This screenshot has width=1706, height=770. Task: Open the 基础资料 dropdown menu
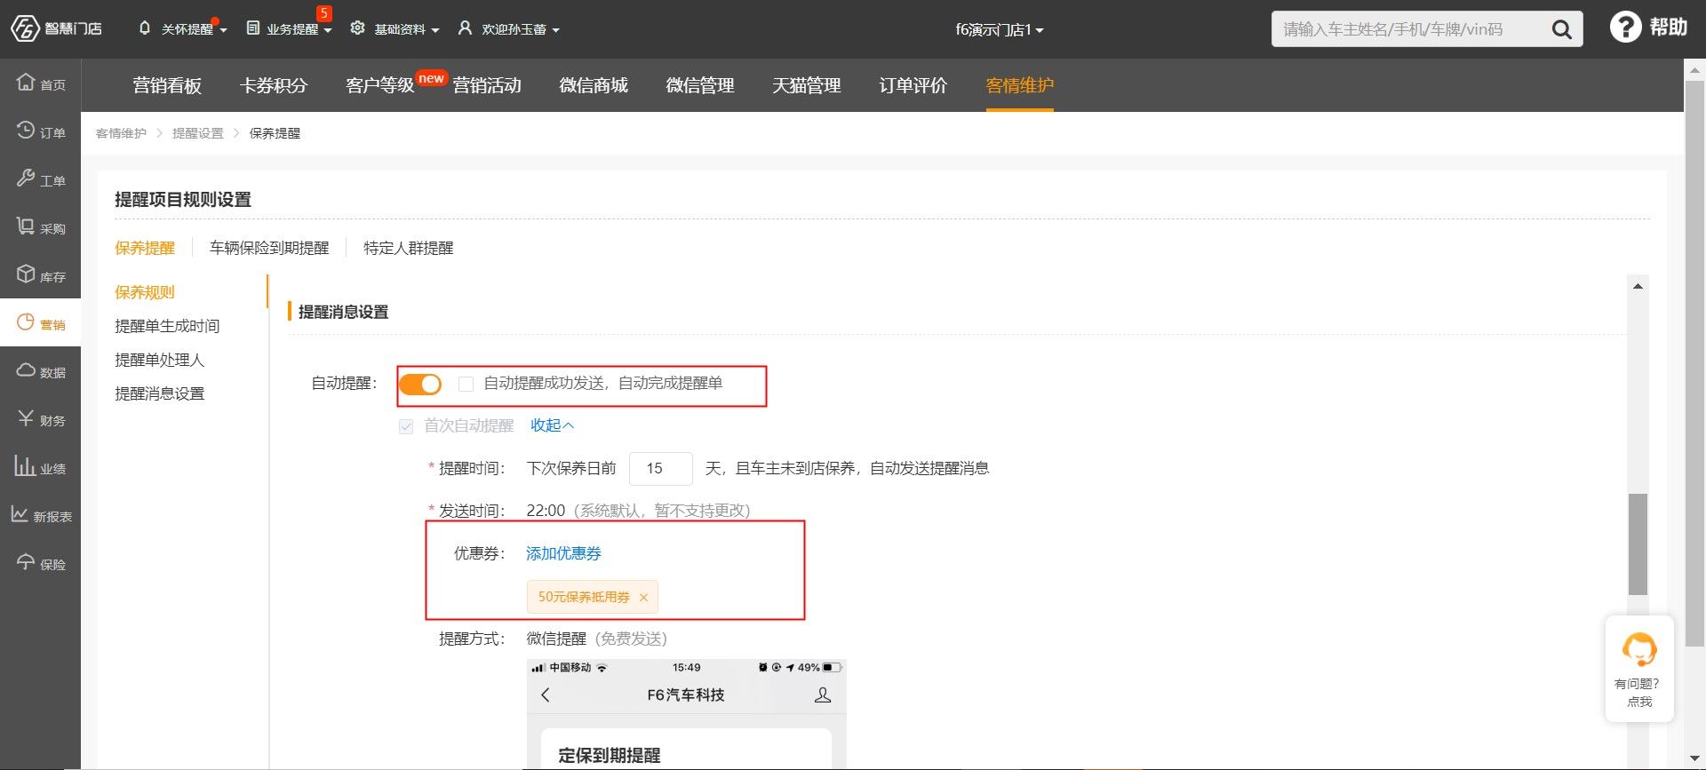395,29
